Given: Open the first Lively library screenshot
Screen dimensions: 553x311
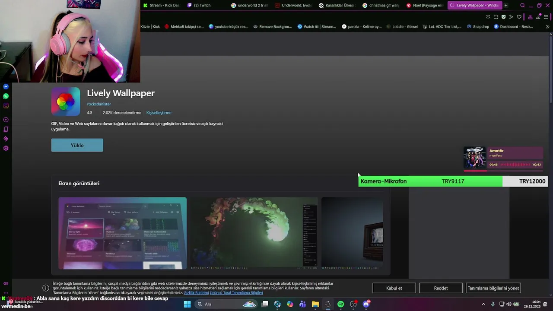Looking at the screenshot, I should [123, 233].
